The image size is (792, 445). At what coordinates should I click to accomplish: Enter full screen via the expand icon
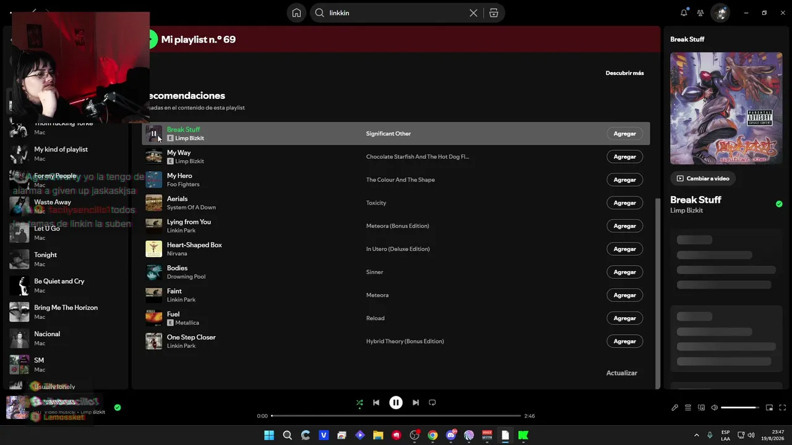782,407
